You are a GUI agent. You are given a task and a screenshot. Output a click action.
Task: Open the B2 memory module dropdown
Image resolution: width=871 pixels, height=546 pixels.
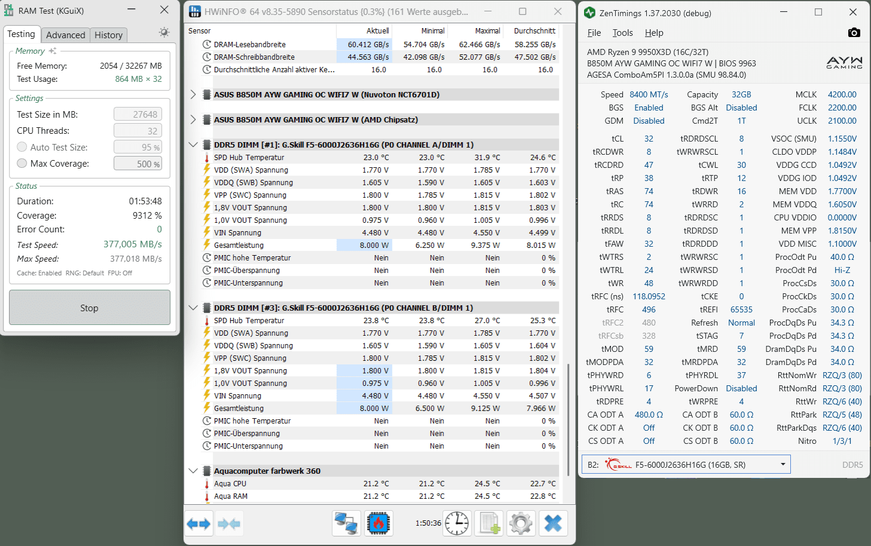coord(686,464)
